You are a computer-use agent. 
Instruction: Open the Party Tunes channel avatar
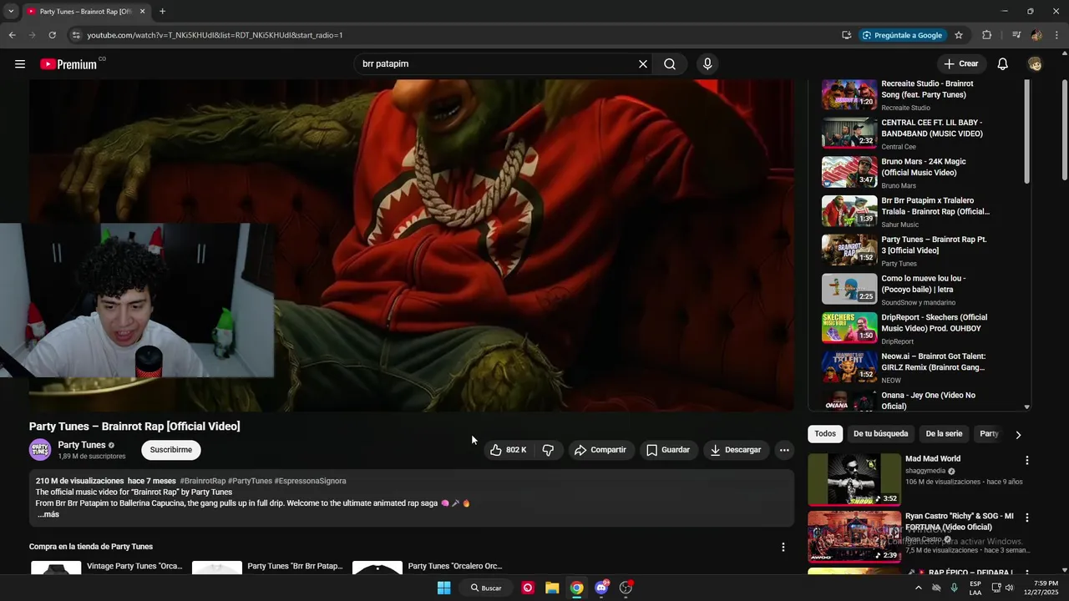(x=40, y=450)
